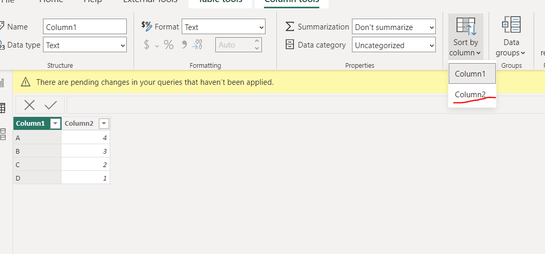Select the cell with value 2

[x=86, y=165]
